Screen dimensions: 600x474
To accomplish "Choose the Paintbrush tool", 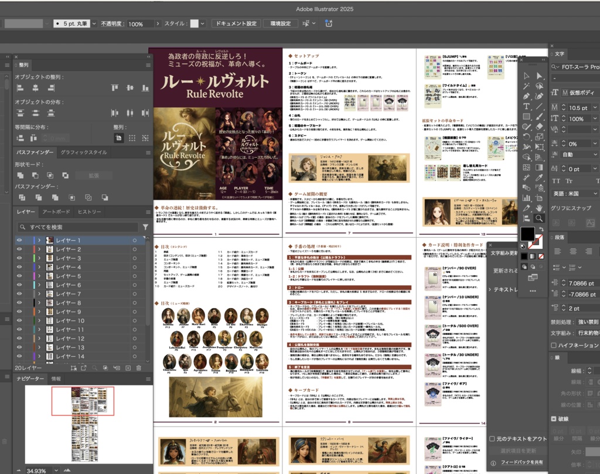I will point(539,116).
